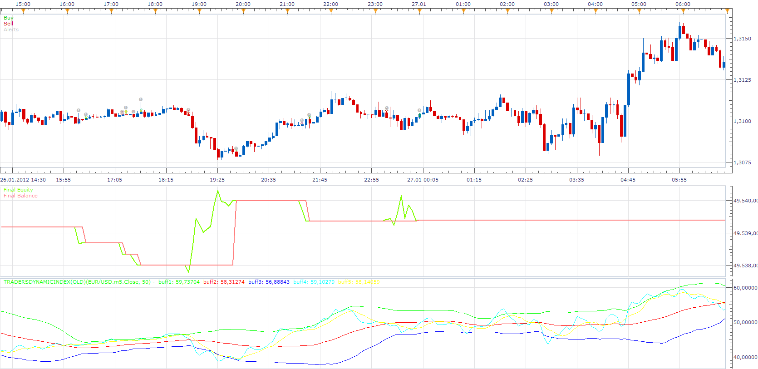Click the 20:35 time axis label
Viewport: 758px width, 369px height.
click(268, 180)
